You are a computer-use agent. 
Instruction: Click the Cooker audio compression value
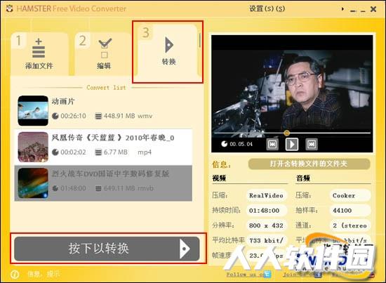(350, 195)
